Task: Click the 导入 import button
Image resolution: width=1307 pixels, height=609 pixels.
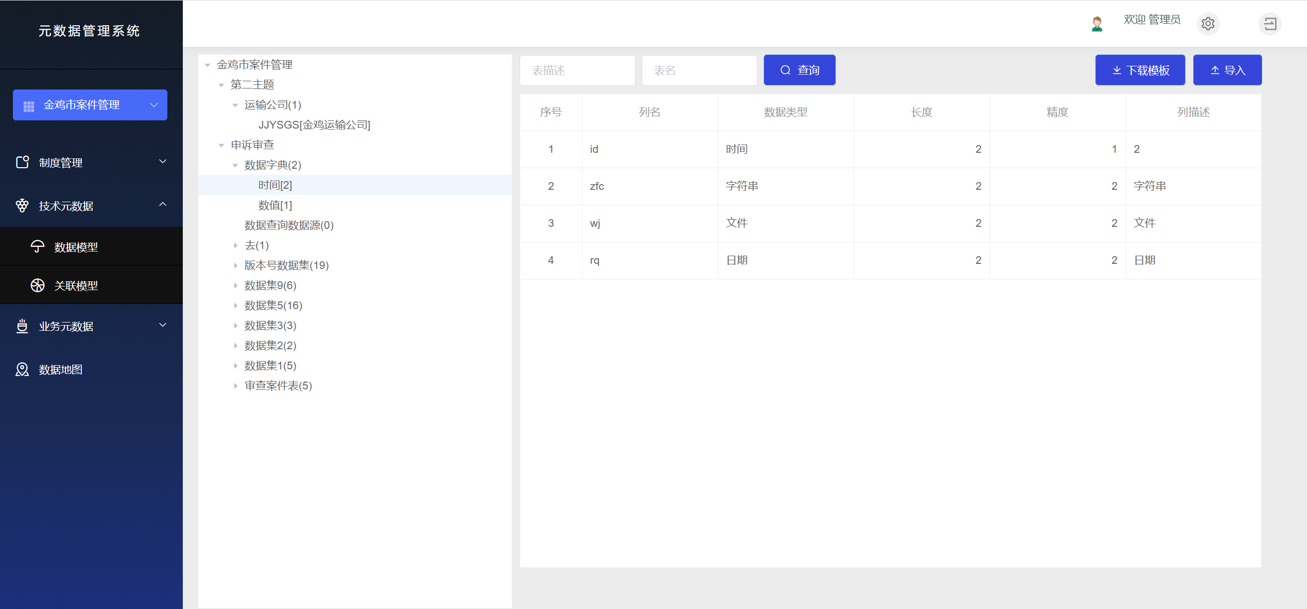Action: click(x=1227, y=70)
